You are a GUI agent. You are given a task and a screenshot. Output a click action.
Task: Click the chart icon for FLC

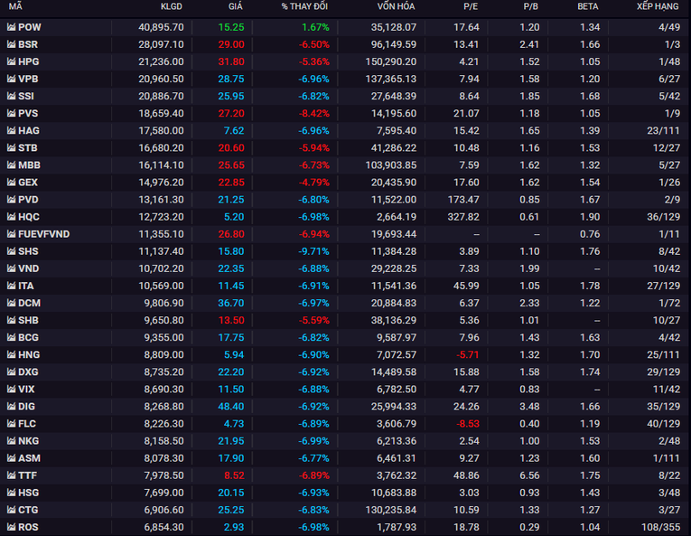[11, 424]
